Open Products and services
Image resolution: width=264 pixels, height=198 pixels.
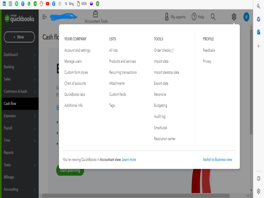pyautogui.click(x=122, y=62)
